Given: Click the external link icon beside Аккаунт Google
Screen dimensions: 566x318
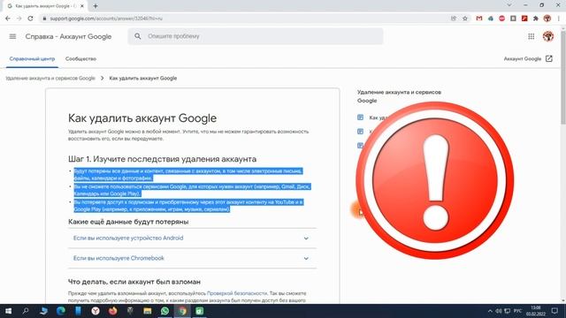Looking at the screenshot, I should tap(549, 59).
